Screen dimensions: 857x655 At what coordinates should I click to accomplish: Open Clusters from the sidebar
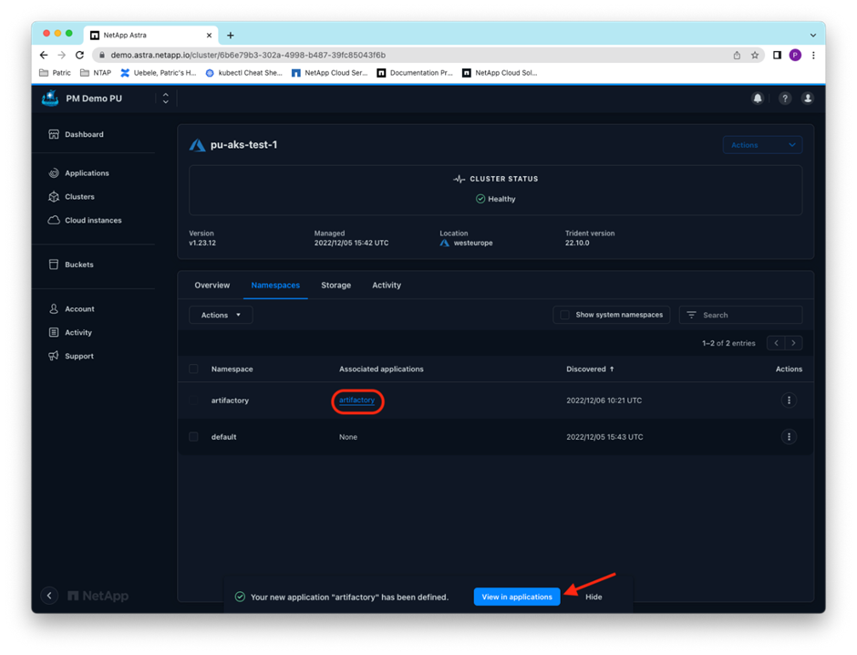(72, 197)
